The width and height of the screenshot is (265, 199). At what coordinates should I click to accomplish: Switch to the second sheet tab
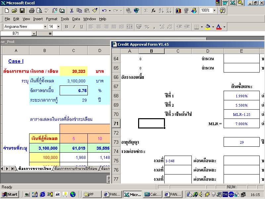coord(76,169)
